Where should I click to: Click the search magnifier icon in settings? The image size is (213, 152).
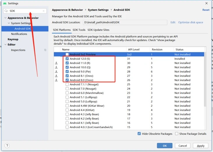click(6, 11)
